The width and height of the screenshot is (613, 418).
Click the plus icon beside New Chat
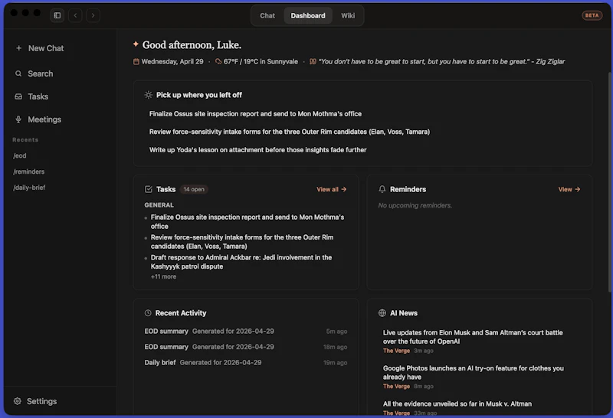(x=18, y=48)
